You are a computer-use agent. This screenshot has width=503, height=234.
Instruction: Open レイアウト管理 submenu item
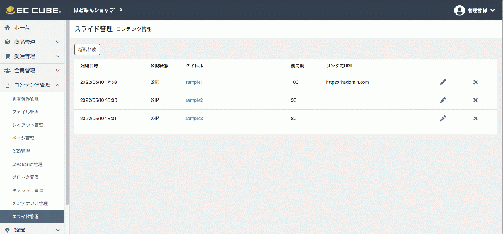coord(28,125)
